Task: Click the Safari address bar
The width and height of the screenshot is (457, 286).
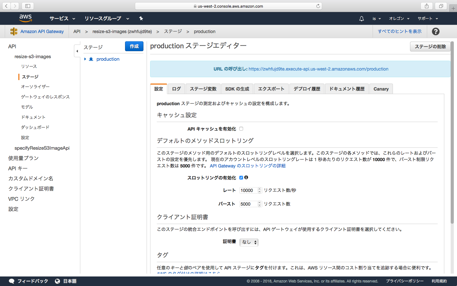Action: pyautogui.click(x=228, y=6)
